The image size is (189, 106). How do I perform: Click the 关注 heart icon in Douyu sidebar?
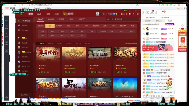pos(6,19)
